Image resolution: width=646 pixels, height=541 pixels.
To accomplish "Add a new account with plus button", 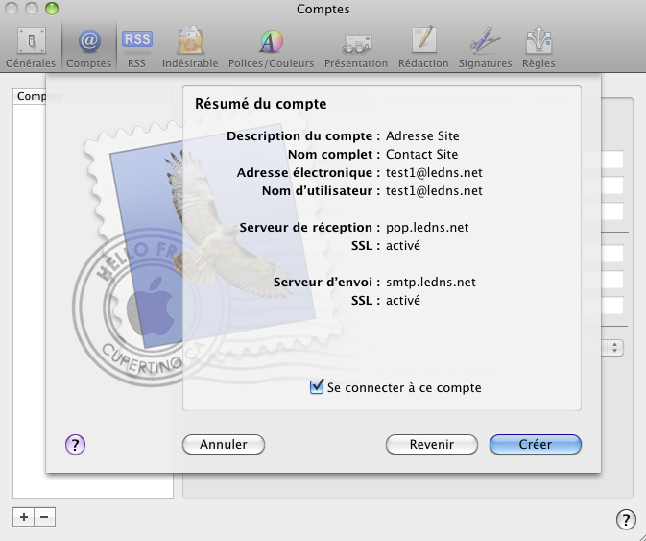I will coord(23,517).
